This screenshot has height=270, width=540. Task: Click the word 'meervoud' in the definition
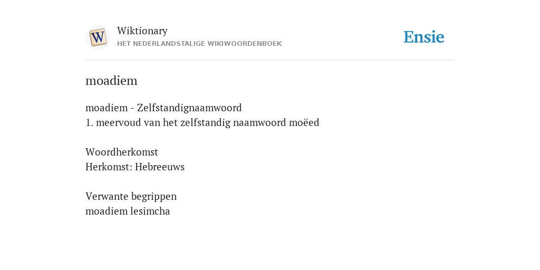coord(119,122)
